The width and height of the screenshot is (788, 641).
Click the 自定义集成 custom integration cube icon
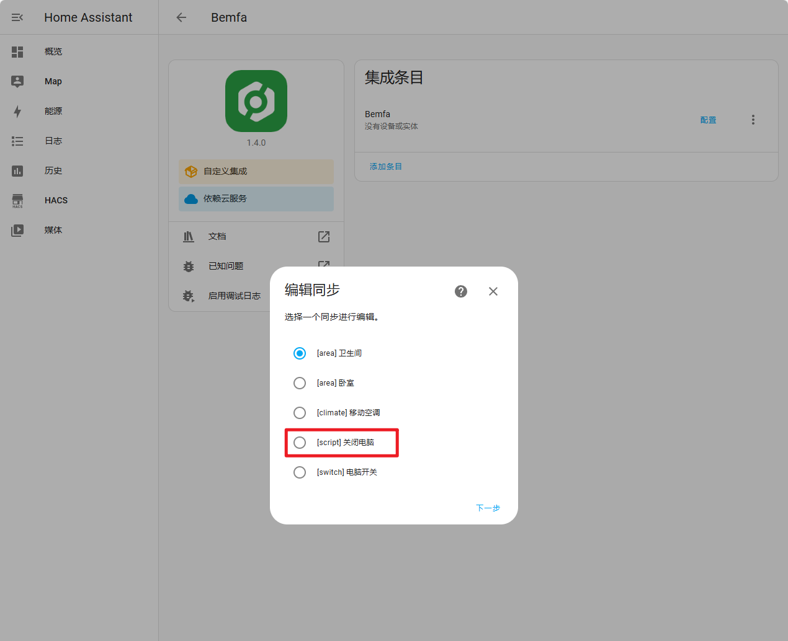(x=191, y=171)
